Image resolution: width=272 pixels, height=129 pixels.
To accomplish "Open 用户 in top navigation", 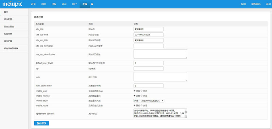I will pyautogui.click(x=74, y=4).
